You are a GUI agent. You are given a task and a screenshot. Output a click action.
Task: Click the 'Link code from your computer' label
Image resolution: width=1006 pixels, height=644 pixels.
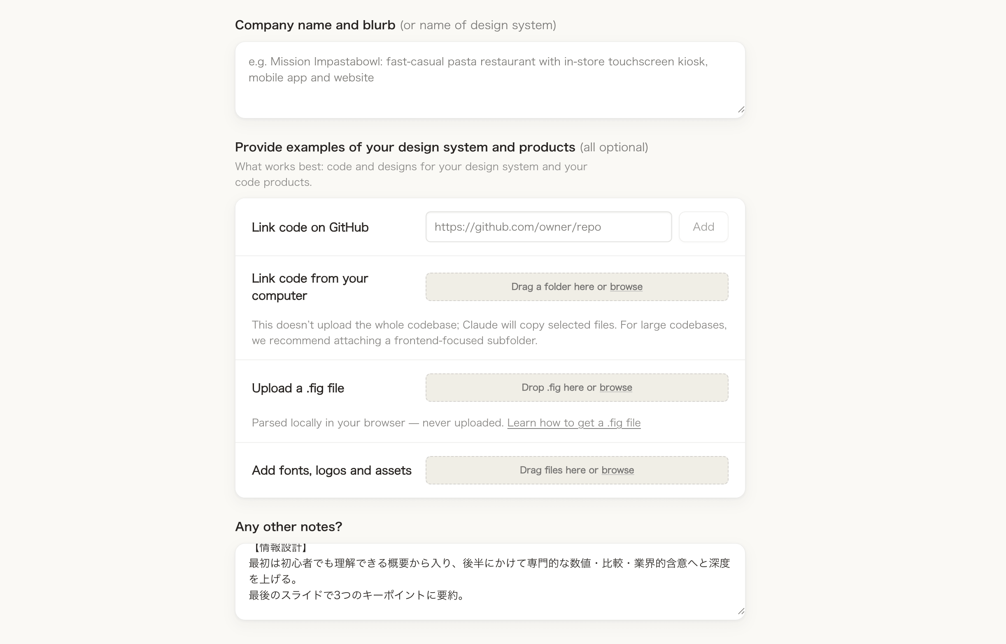click(310, 287)
